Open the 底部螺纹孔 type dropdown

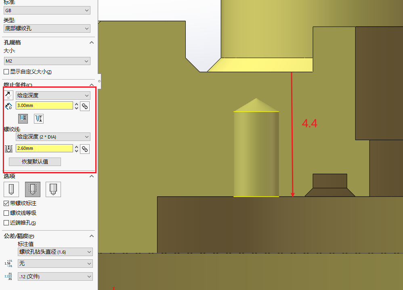(x=47, y=28)
